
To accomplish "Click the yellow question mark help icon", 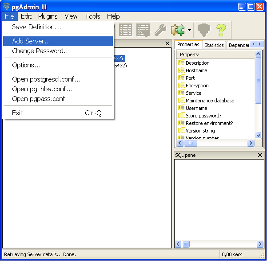I will (x=221, y=30).
